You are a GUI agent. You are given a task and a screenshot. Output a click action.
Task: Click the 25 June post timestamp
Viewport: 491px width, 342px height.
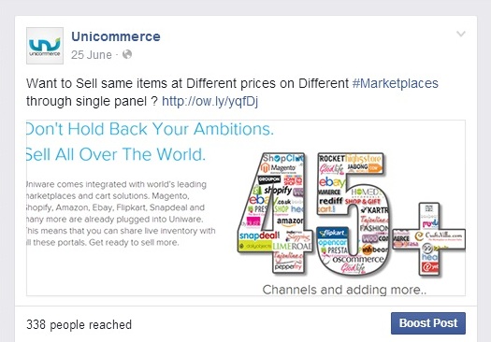click(91, 55)
